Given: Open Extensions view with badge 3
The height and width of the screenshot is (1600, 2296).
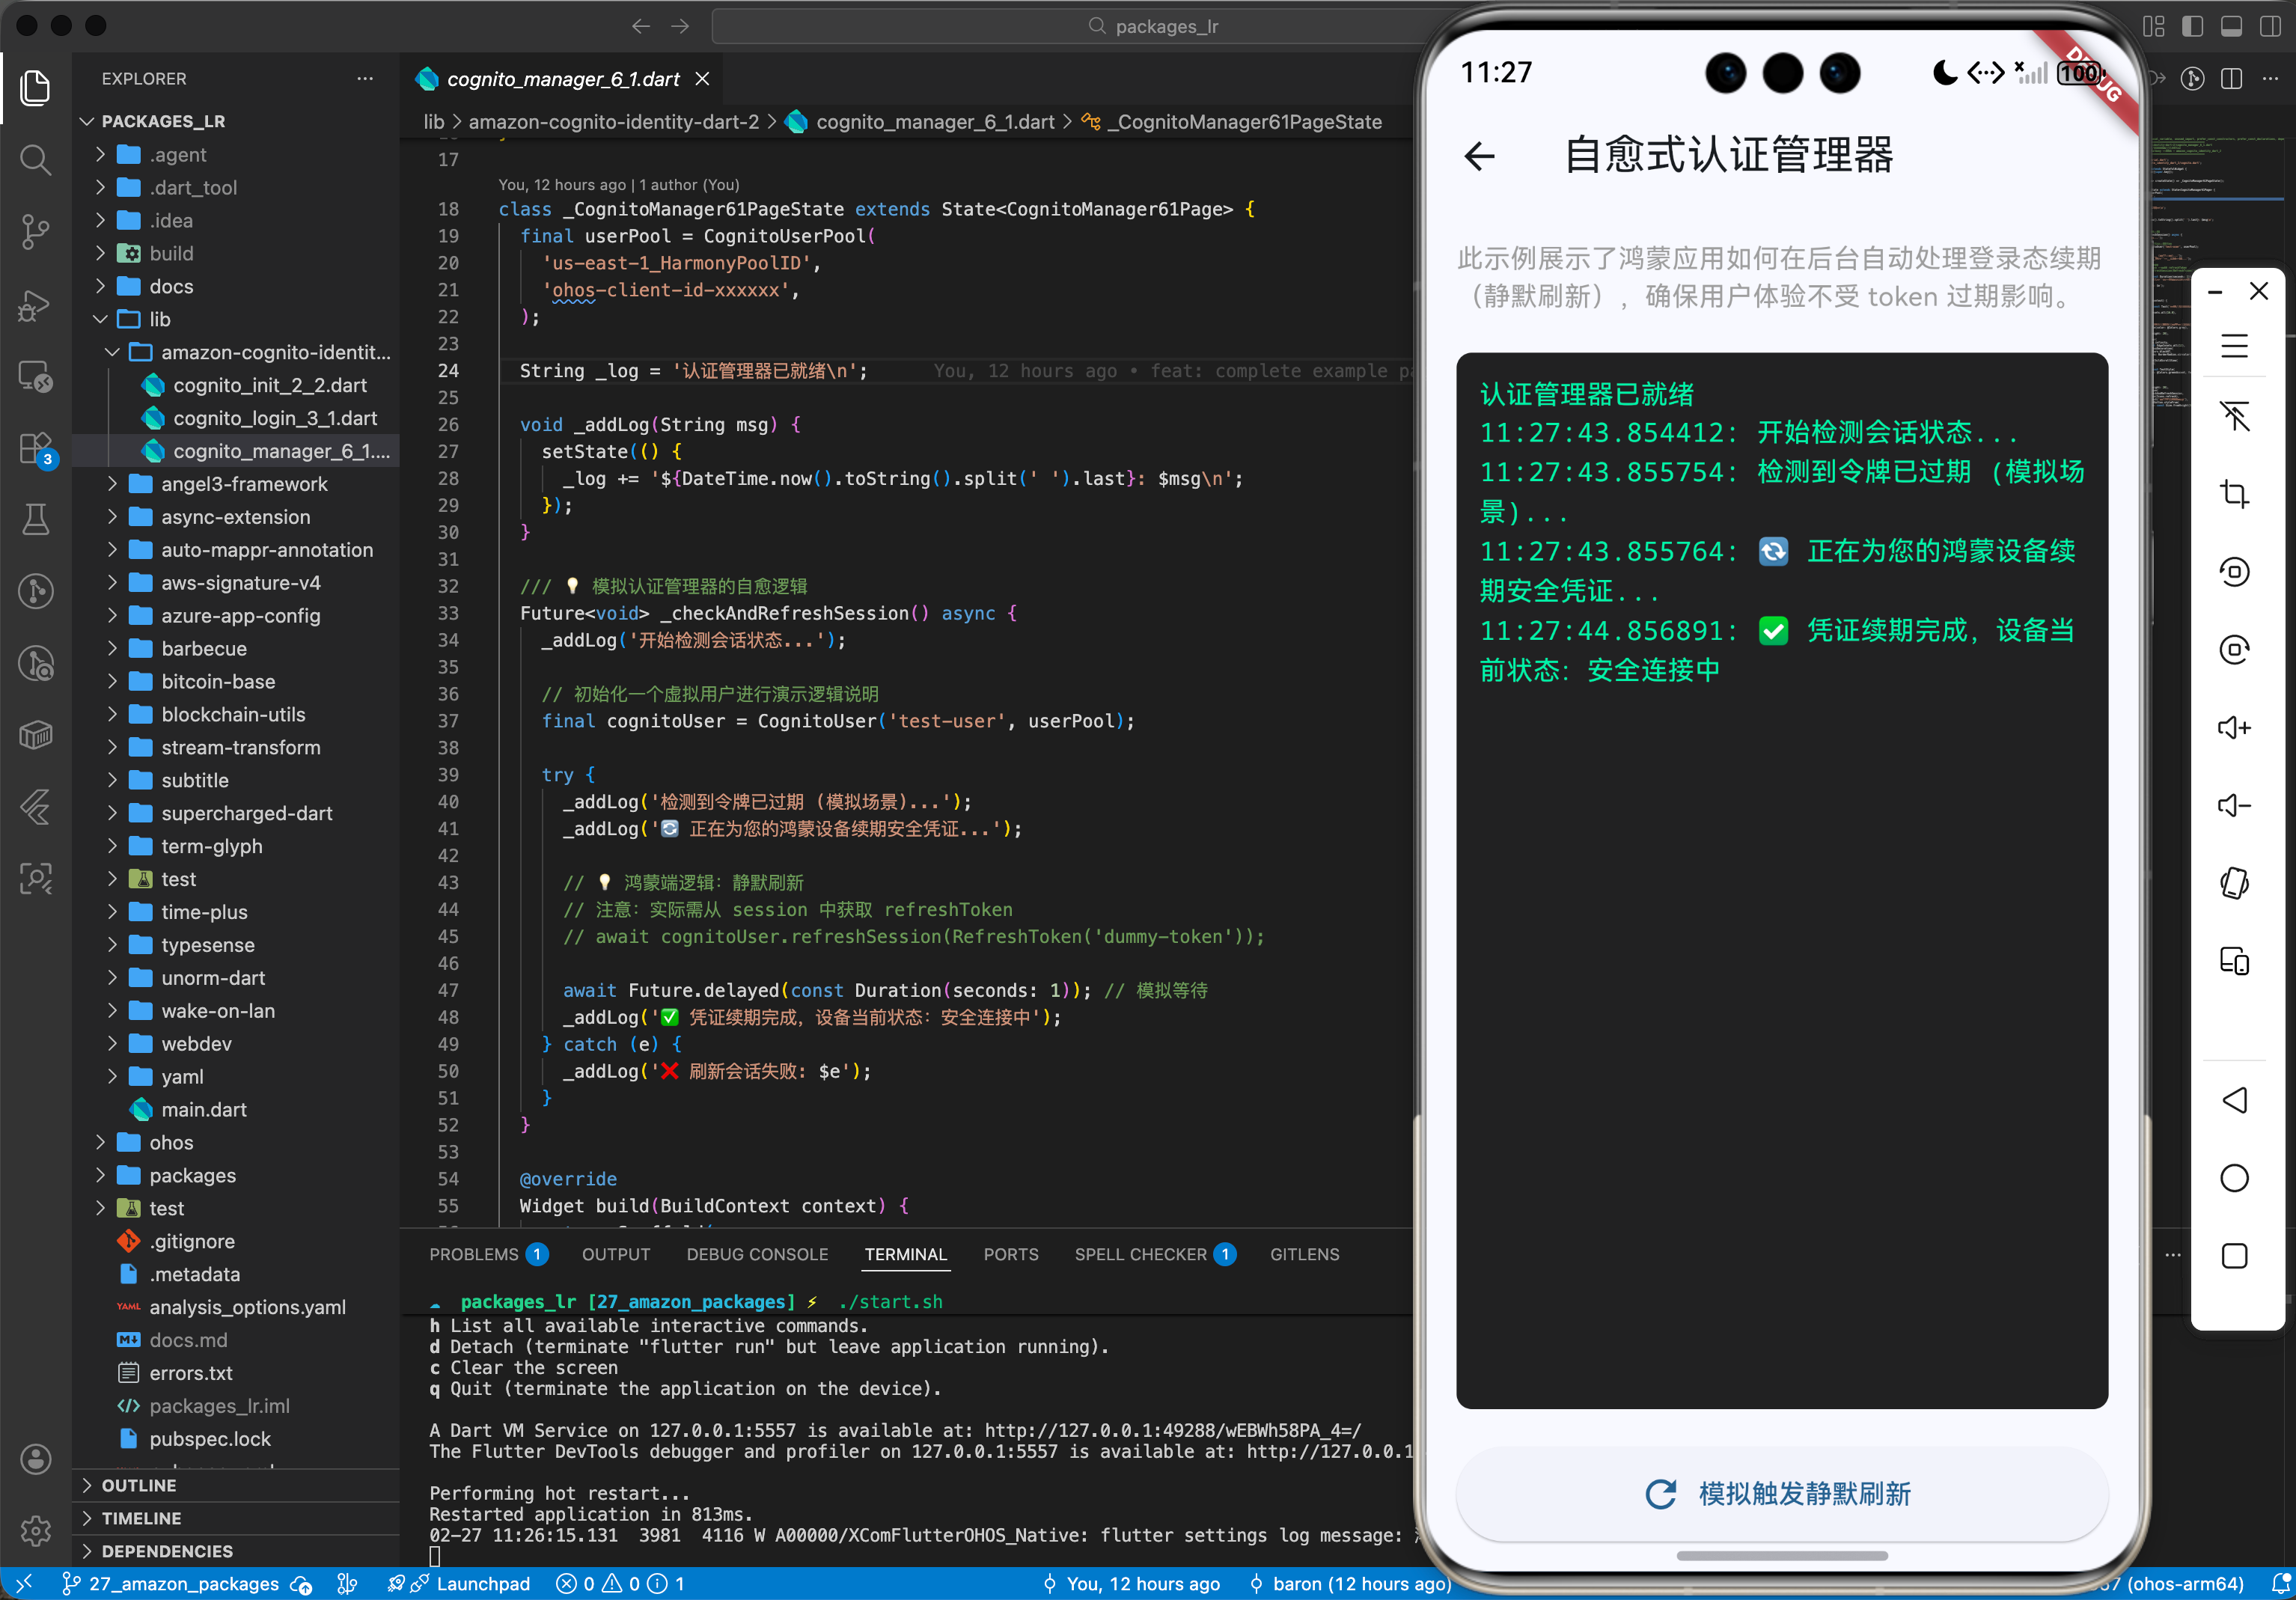Looking at the screenshot, I should [36, 448].
